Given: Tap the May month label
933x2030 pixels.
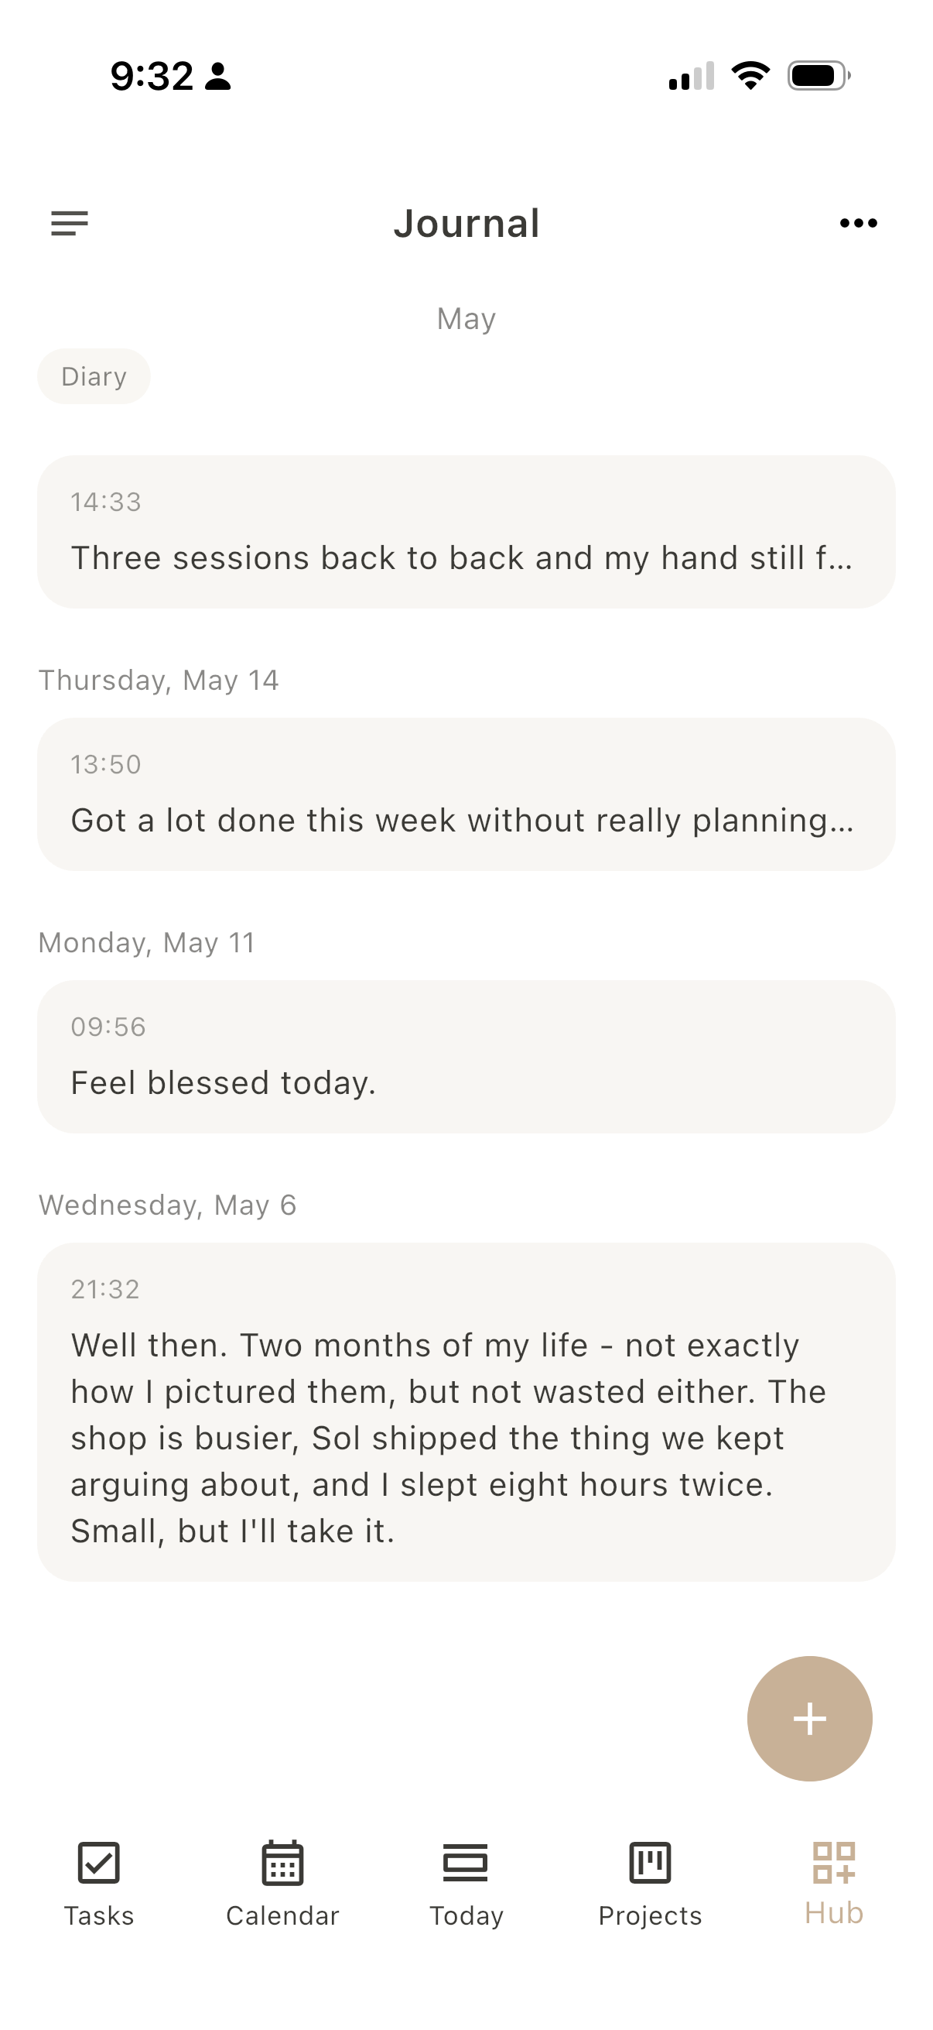Looking at the screenshot, I should [466, 319].
